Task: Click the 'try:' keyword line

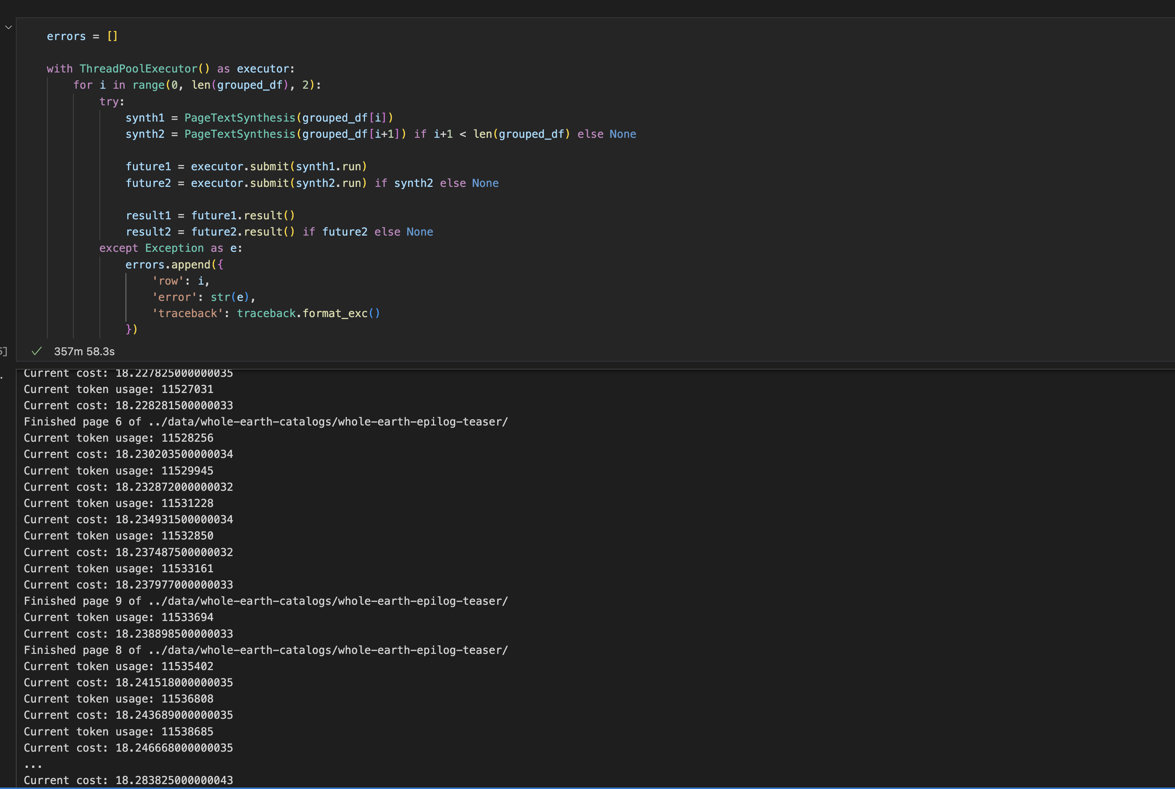Action: 111,101
